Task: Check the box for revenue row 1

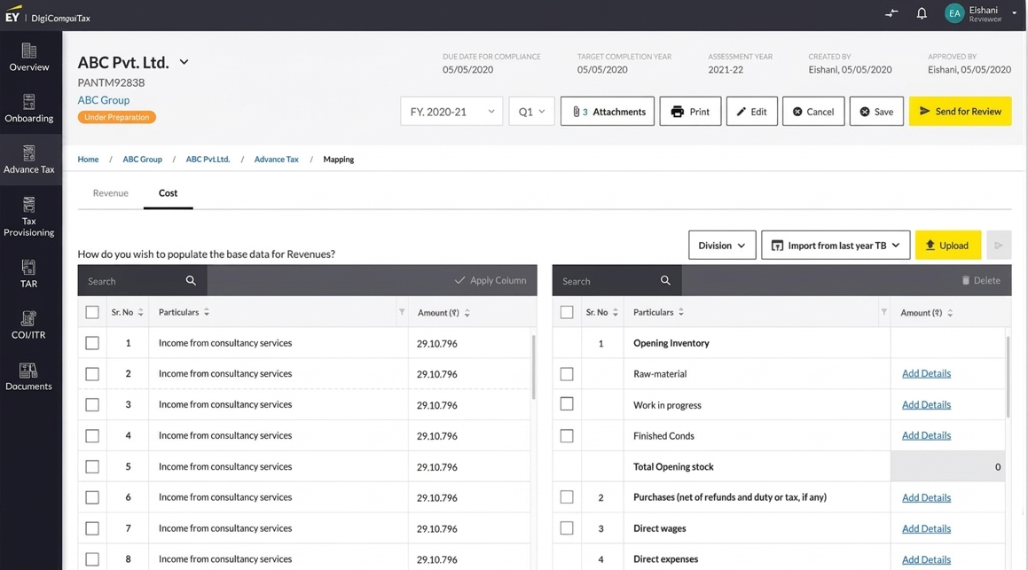Action: click(92, 343)
